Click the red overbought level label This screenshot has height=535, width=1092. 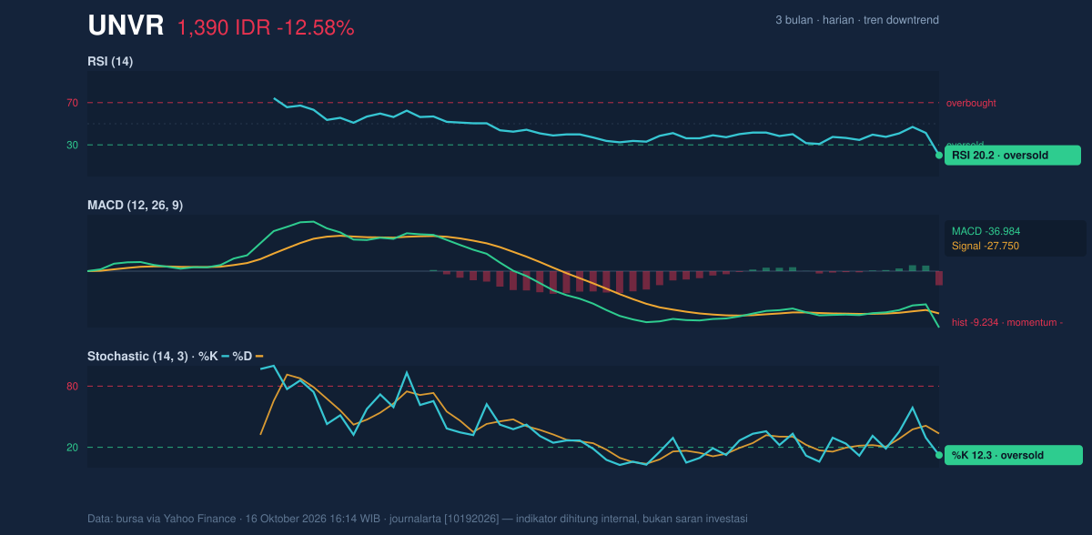pos(971,103)
